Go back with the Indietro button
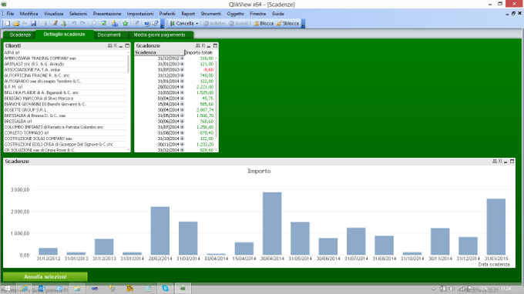Screen dimensions: 524x294 click(214, 23)
